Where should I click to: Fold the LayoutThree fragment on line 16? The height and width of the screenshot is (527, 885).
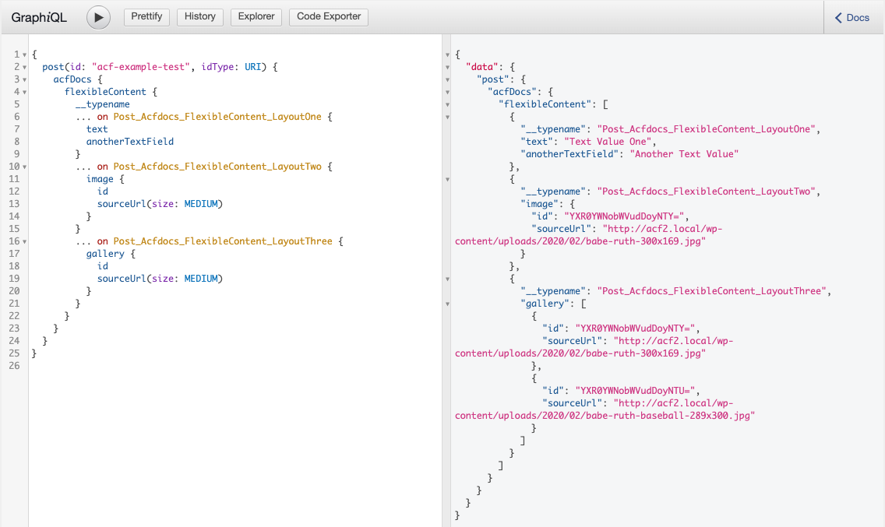click(24, 241)
